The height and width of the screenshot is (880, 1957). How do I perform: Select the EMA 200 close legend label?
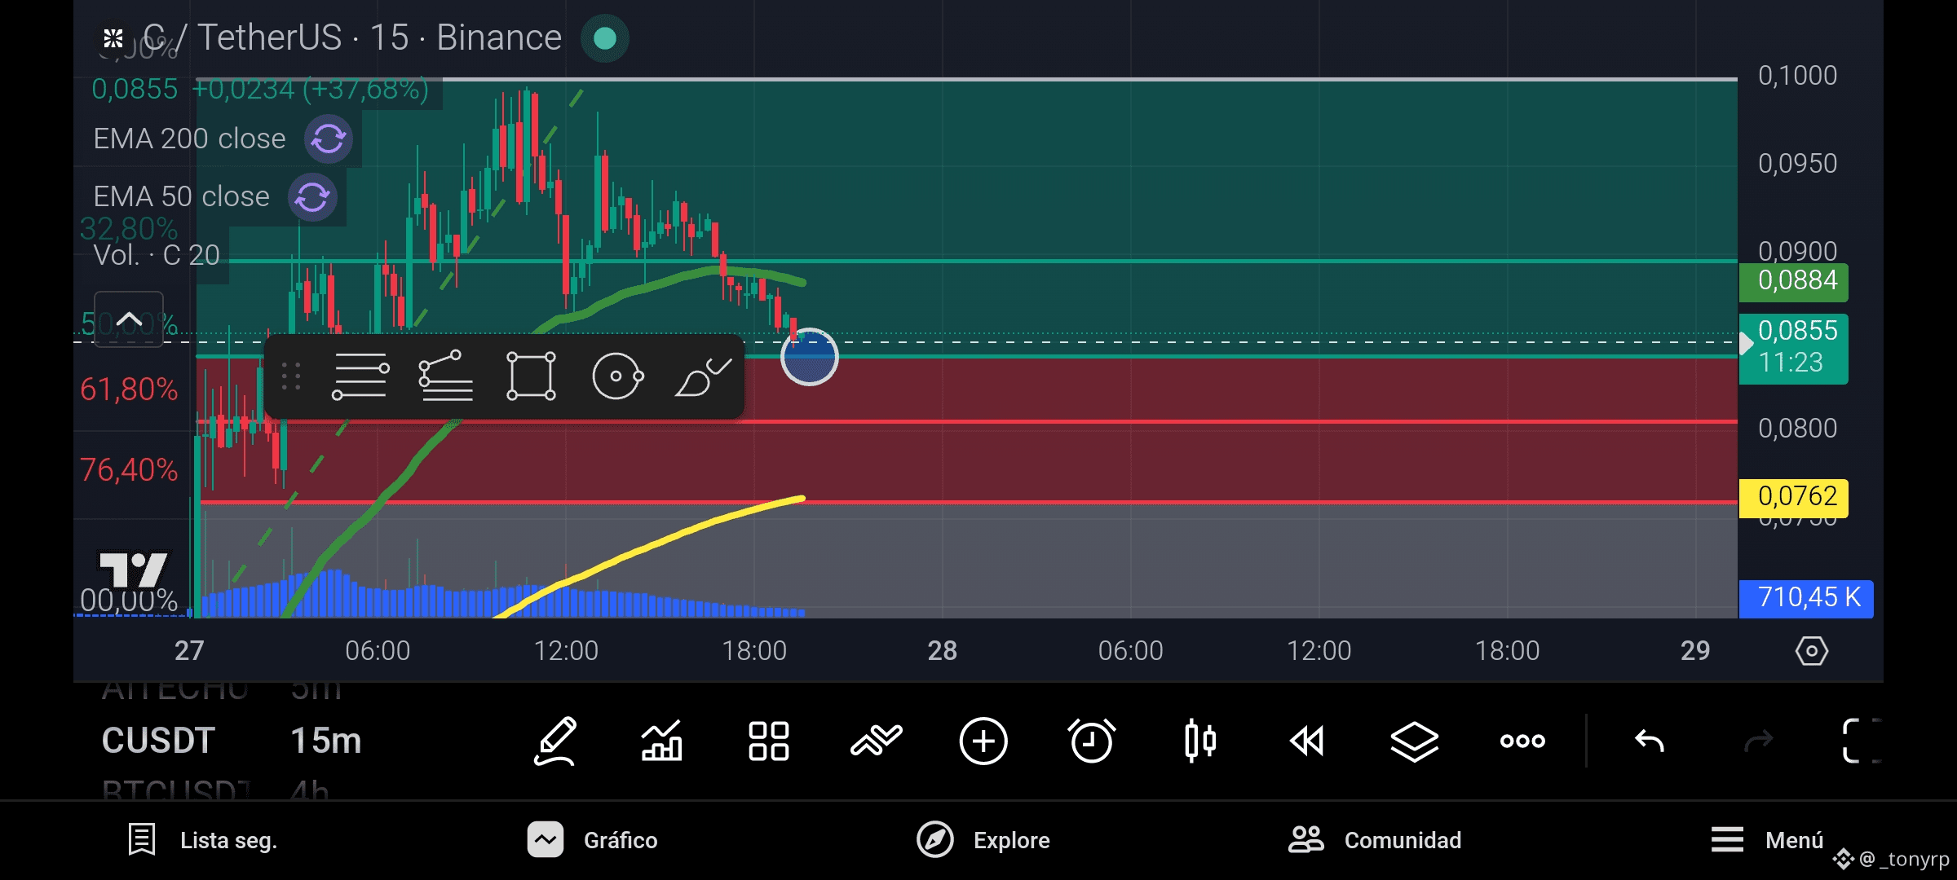189,139
